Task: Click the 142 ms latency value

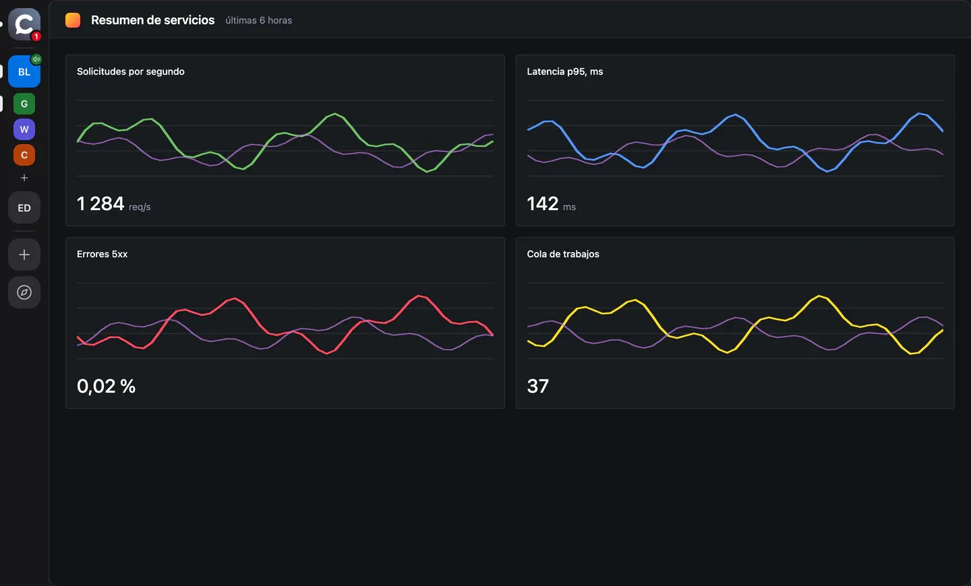Action: coord(551,203)
